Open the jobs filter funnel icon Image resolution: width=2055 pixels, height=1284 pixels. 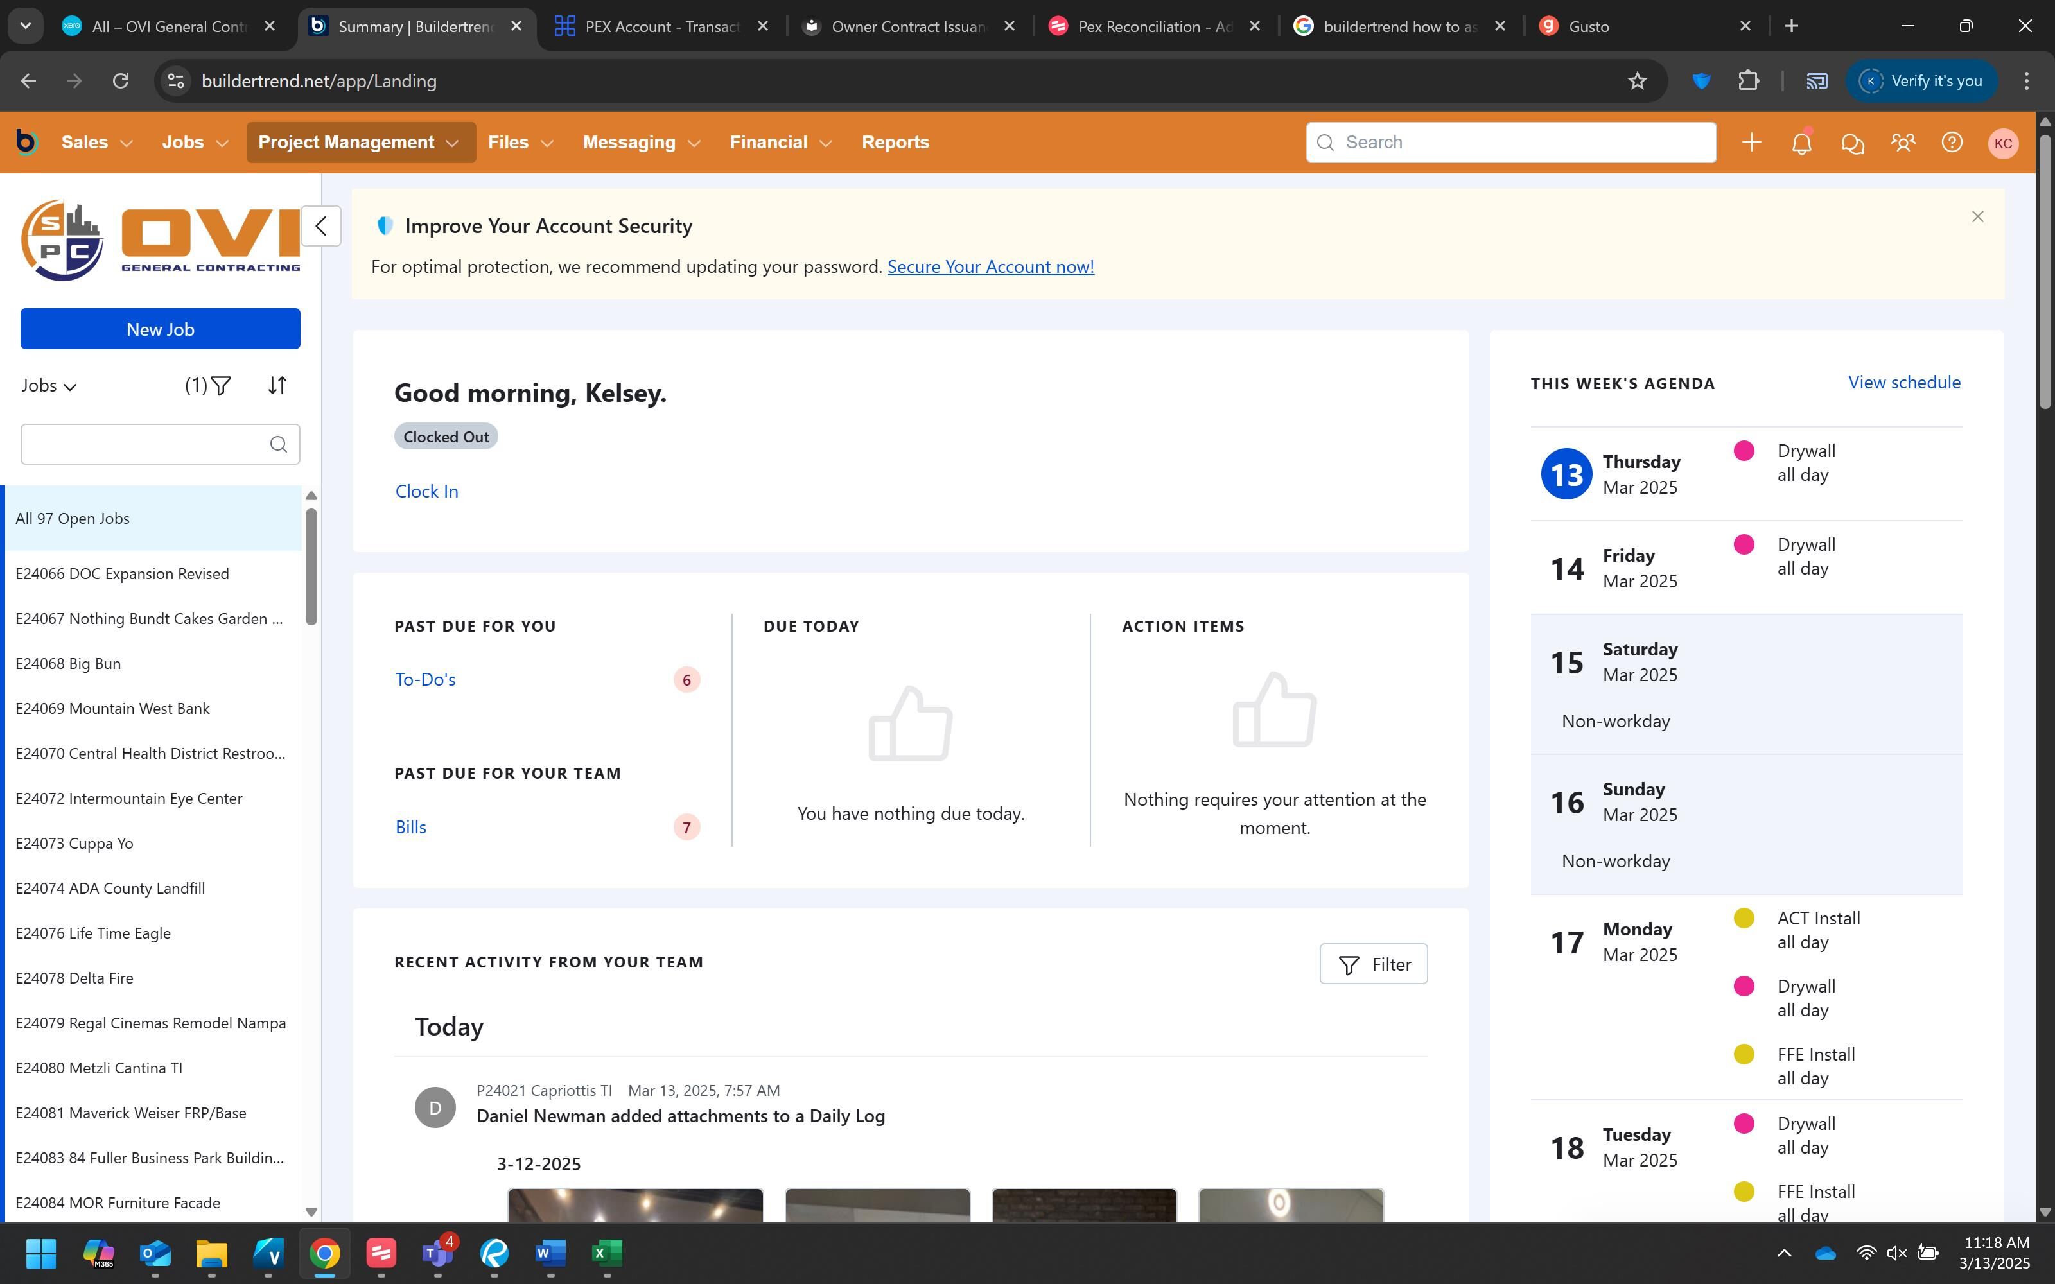tap(220, 386)
